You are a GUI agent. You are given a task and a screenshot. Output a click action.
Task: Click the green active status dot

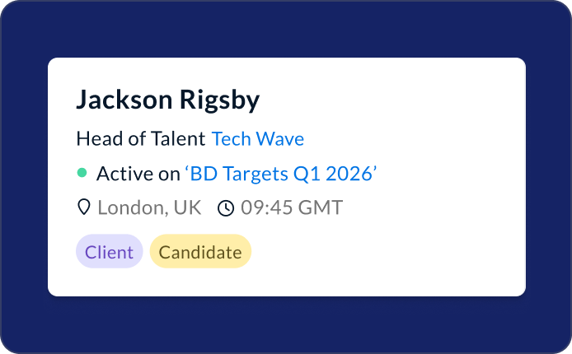pos(82,173)
